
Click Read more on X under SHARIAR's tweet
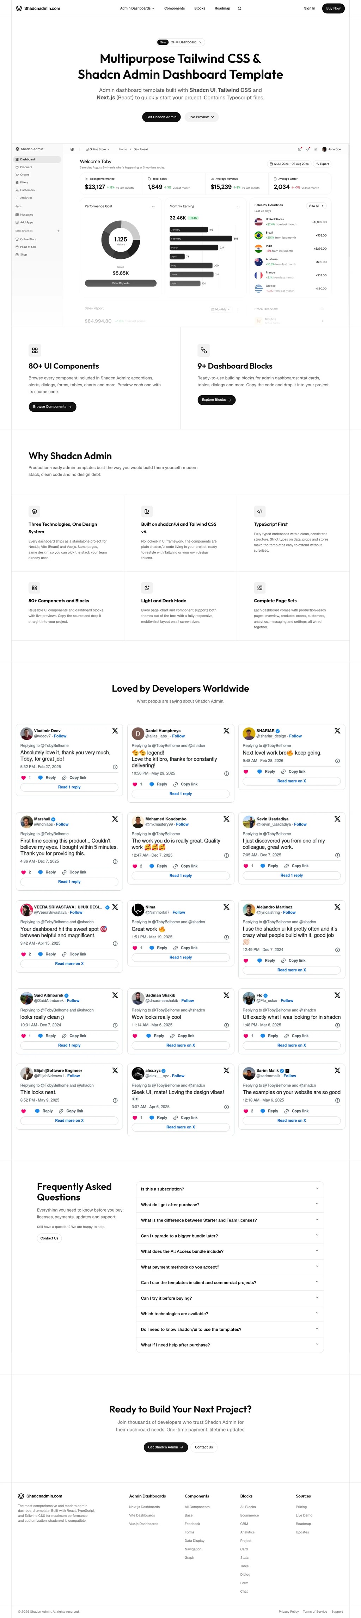pos(291,781)
